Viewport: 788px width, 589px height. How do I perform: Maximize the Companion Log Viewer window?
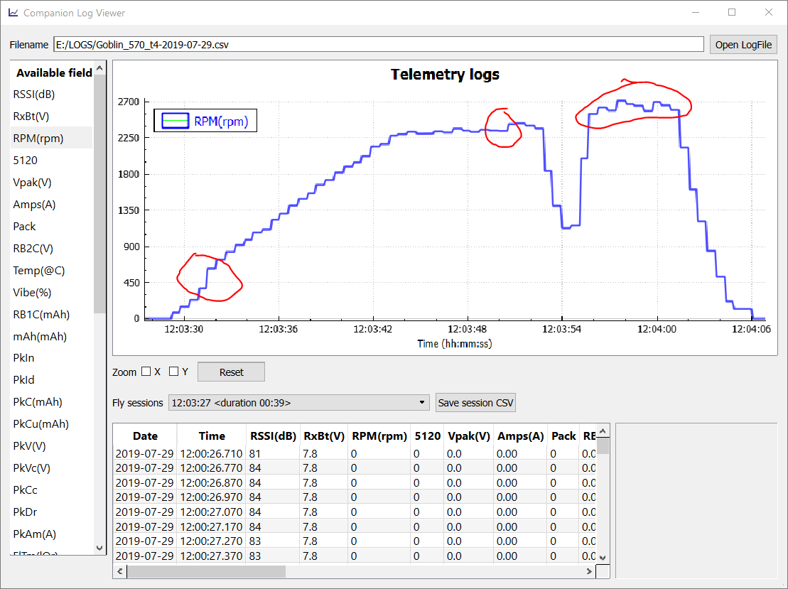point(732,13)
